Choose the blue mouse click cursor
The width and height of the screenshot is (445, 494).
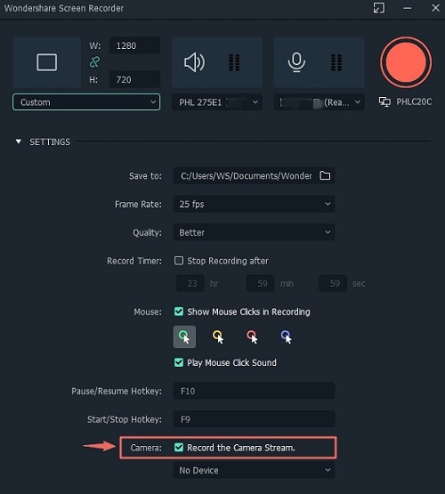[x=286, y=336]
